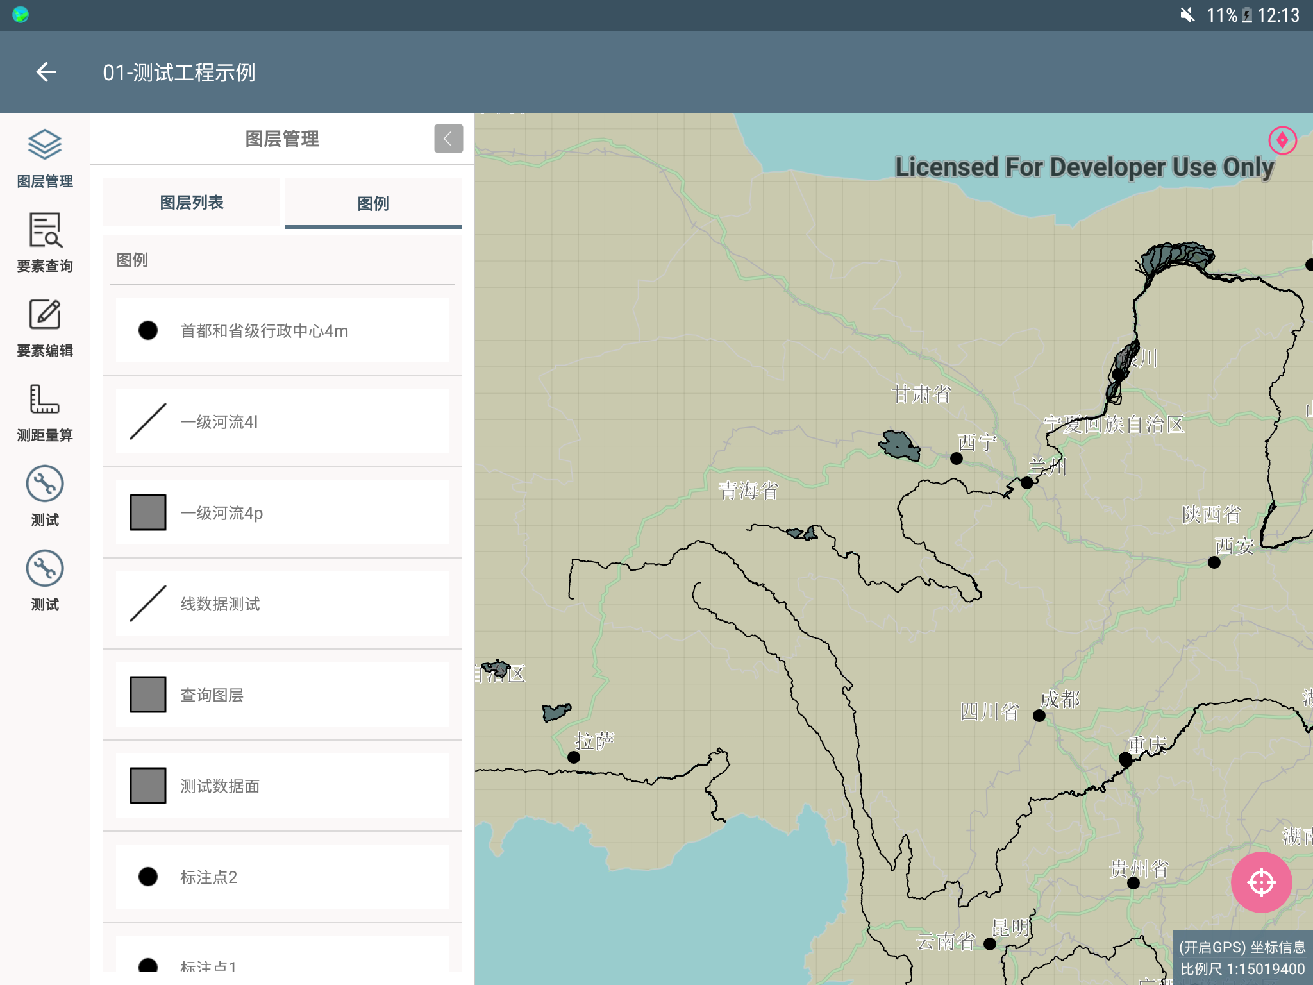Select the 首都和省级行政中心4m legend entry
Image resolution: width=1313 pixels, height=985 pixels.
(x=282, y=331)
